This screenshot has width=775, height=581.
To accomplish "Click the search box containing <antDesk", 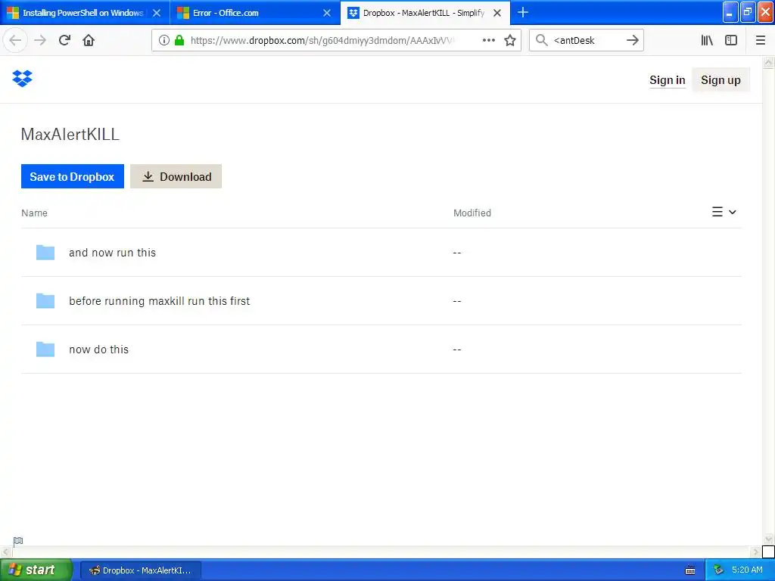I will click(x=587, y=41).
